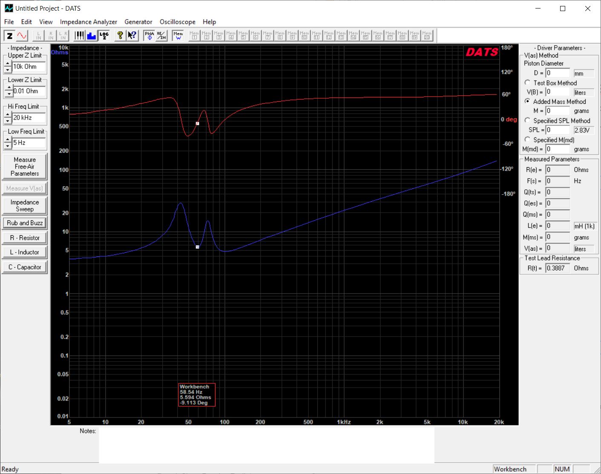601x474 pixels.
Task: Click the L - Inductor button
Action: [x=25, y=252]
